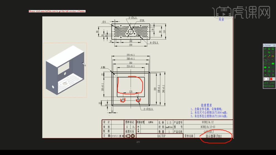Click the help question mark icon
276x155 pixels.
[x=273, y=75]
